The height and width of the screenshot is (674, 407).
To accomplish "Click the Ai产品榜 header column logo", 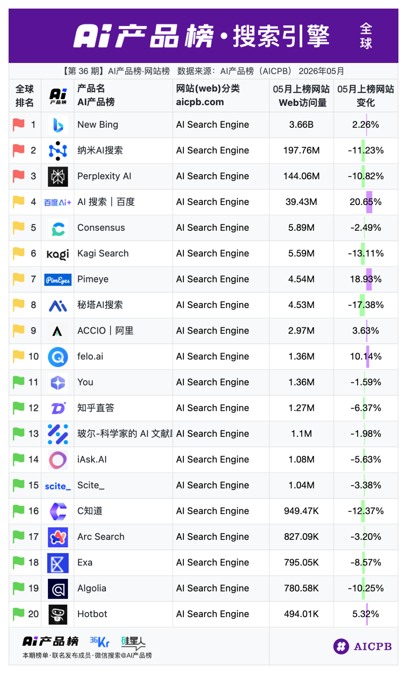I will tap(58, 96).
